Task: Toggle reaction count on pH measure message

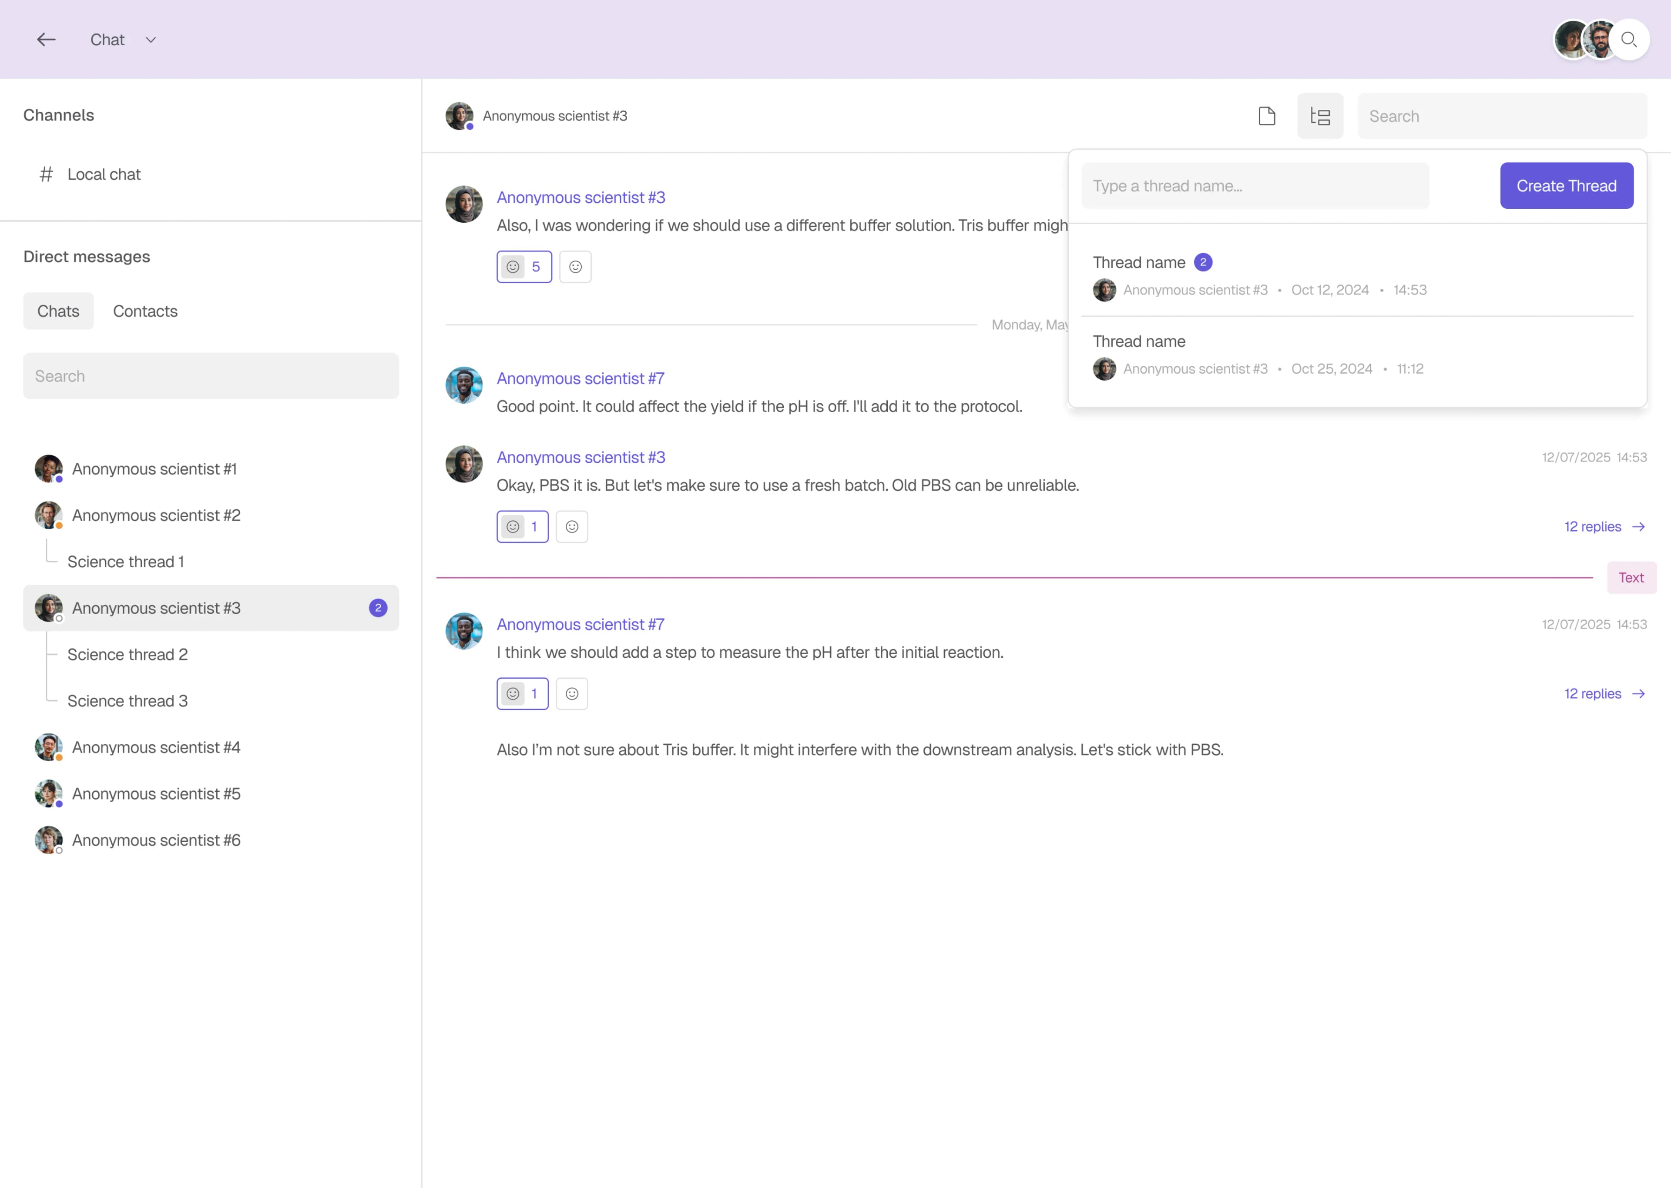Action: tap(522, 693)
